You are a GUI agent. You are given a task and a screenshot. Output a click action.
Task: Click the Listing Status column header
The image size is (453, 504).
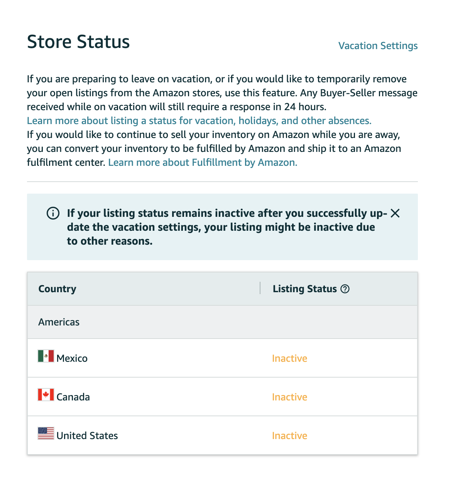tap(305, 289)
